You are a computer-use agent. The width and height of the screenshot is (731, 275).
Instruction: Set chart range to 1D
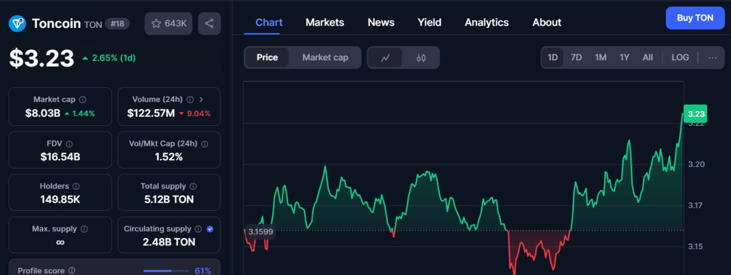point(553,58)
